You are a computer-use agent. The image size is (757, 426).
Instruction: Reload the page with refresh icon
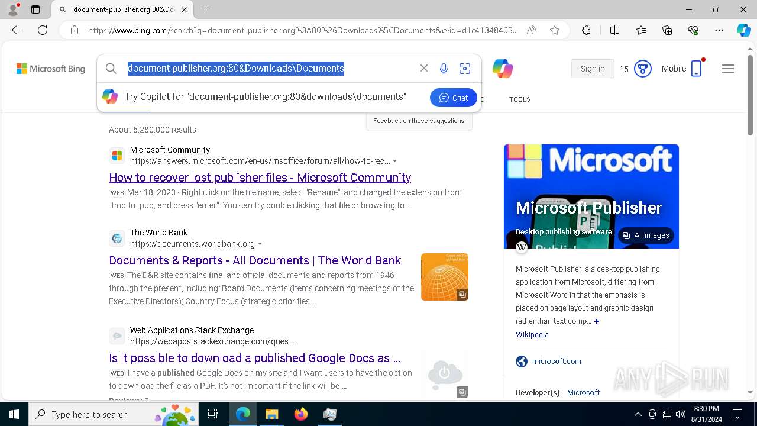43,30
